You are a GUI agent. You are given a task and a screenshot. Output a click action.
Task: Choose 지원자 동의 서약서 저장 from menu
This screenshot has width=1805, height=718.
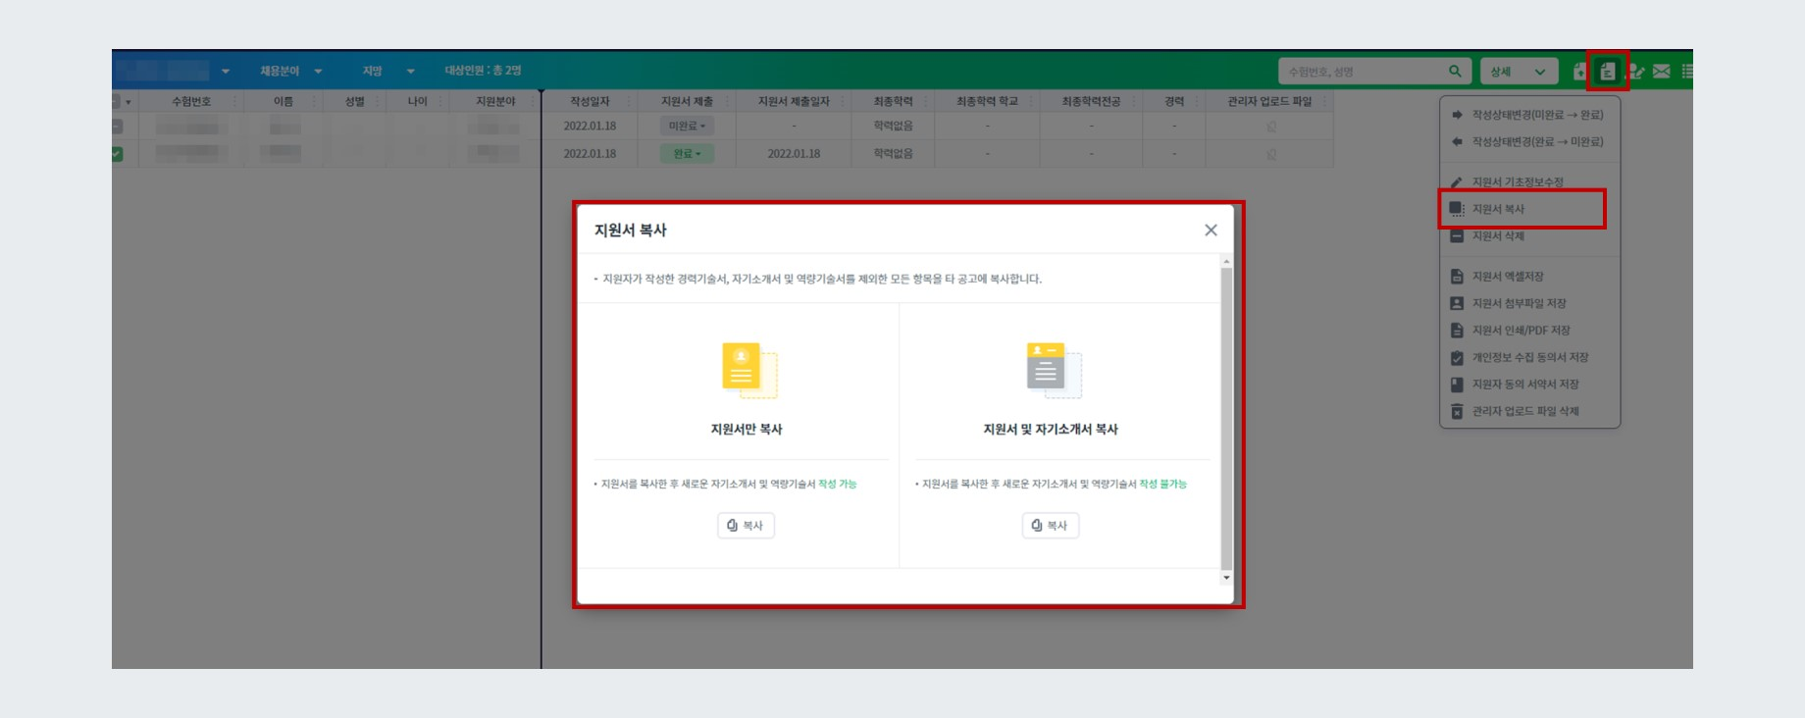coord(1528,385)
